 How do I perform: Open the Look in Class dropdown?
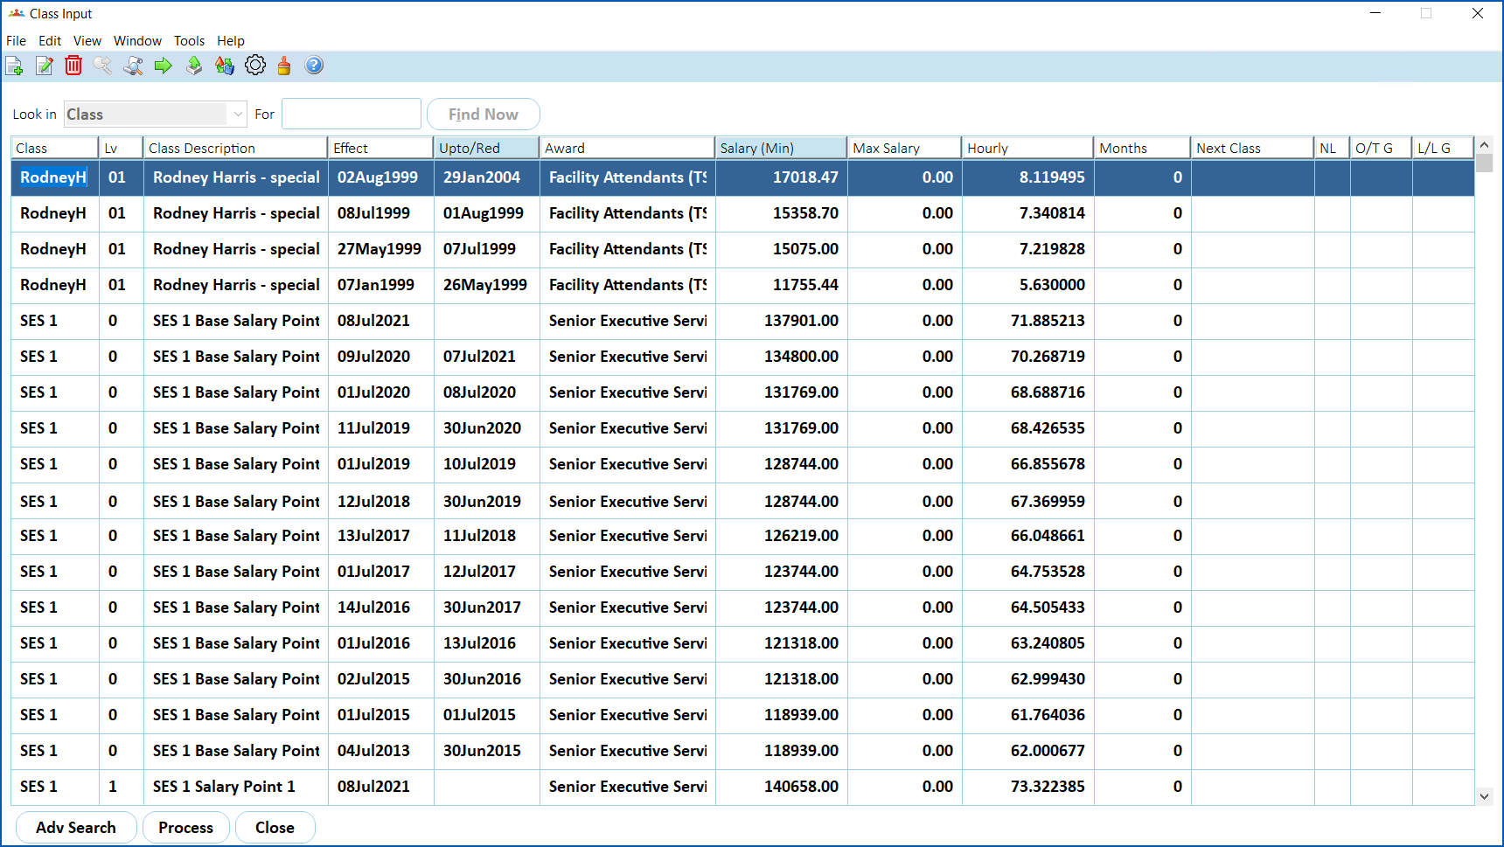point(156,115)
